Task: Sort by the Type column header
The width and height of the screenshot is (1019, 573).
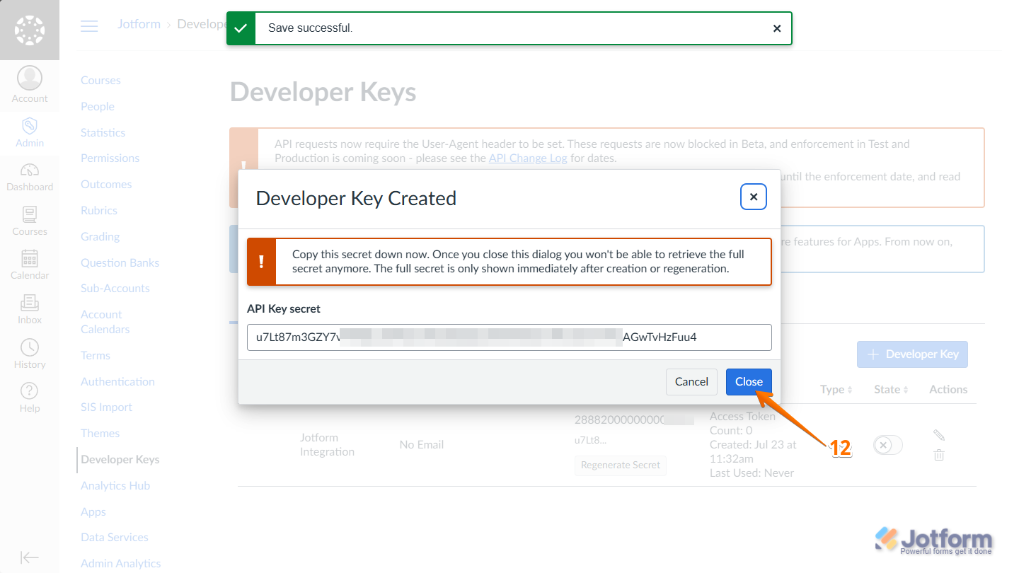Action: click(x=836, y=390)
